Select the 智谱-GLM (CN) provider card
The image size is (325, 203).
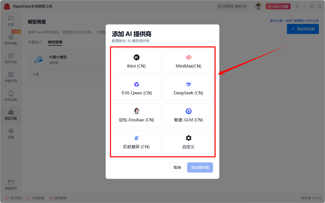[188, 115]
